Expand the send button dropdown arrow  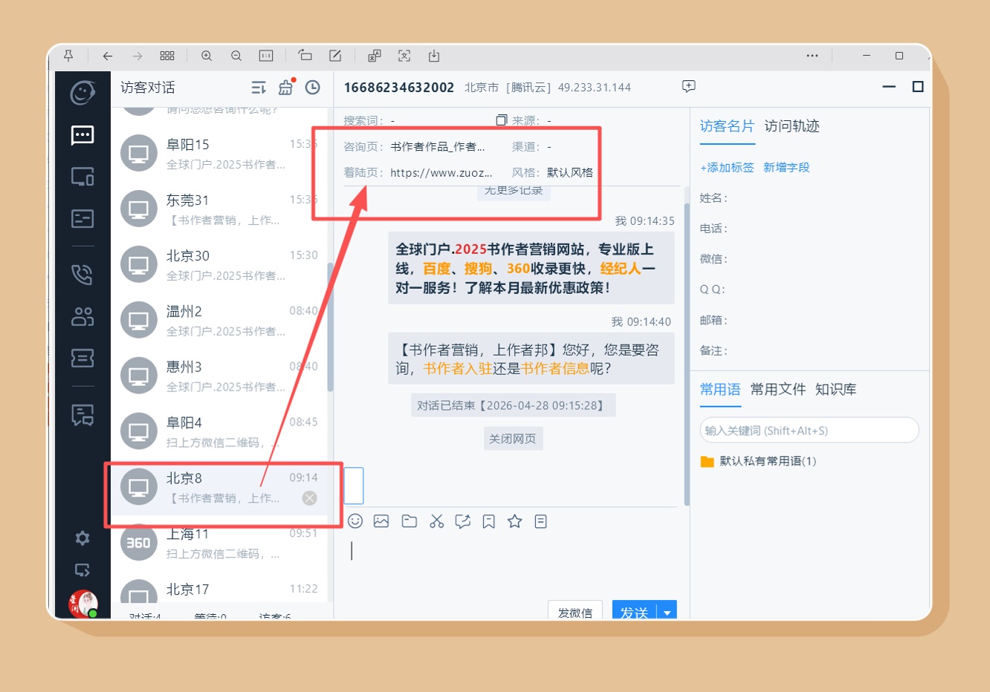coord(667,613)
